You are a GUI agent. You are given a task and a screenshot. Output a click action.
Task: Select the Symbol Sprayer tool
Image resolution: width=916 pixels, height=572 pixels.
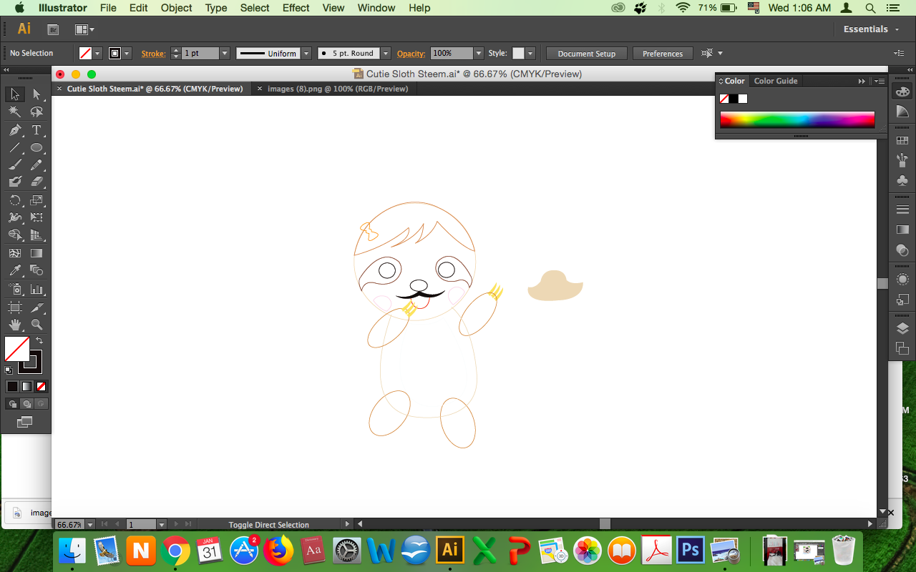15,289
